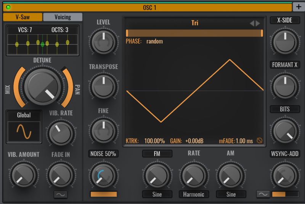Click the triangle waveform display
The height and width of the screenshot is (204, 305).
194,91
